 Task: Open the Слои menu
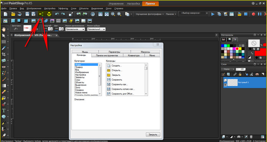[73, 8]
